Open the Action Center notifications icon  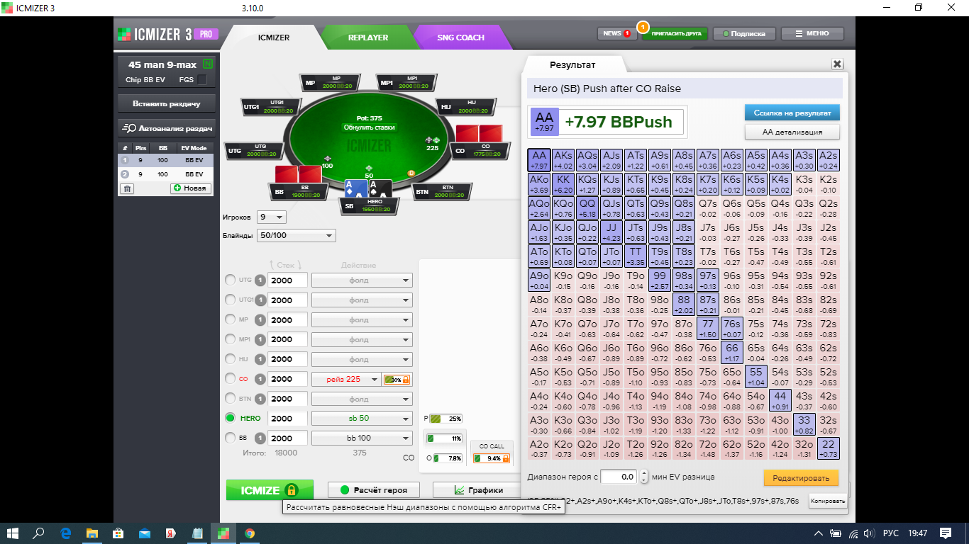point(946,533)
